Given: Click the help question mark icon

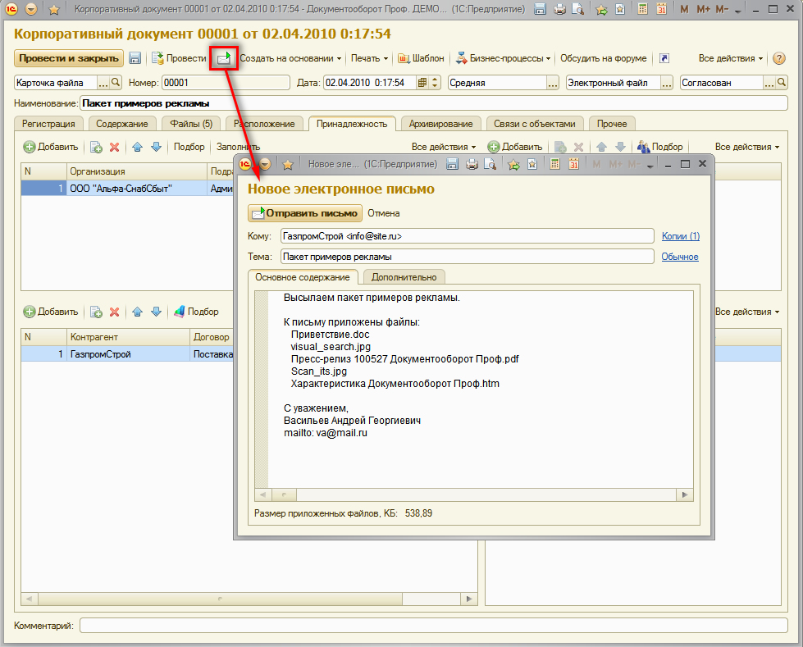Looking at the screenshot, I should coord(779,58).
